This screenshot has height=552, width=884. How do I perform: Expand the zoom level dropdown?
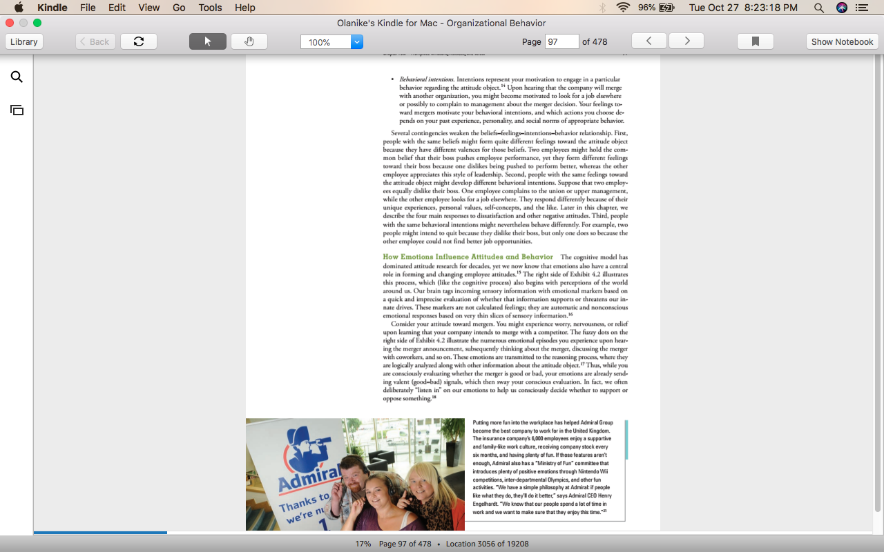[357, 42]
